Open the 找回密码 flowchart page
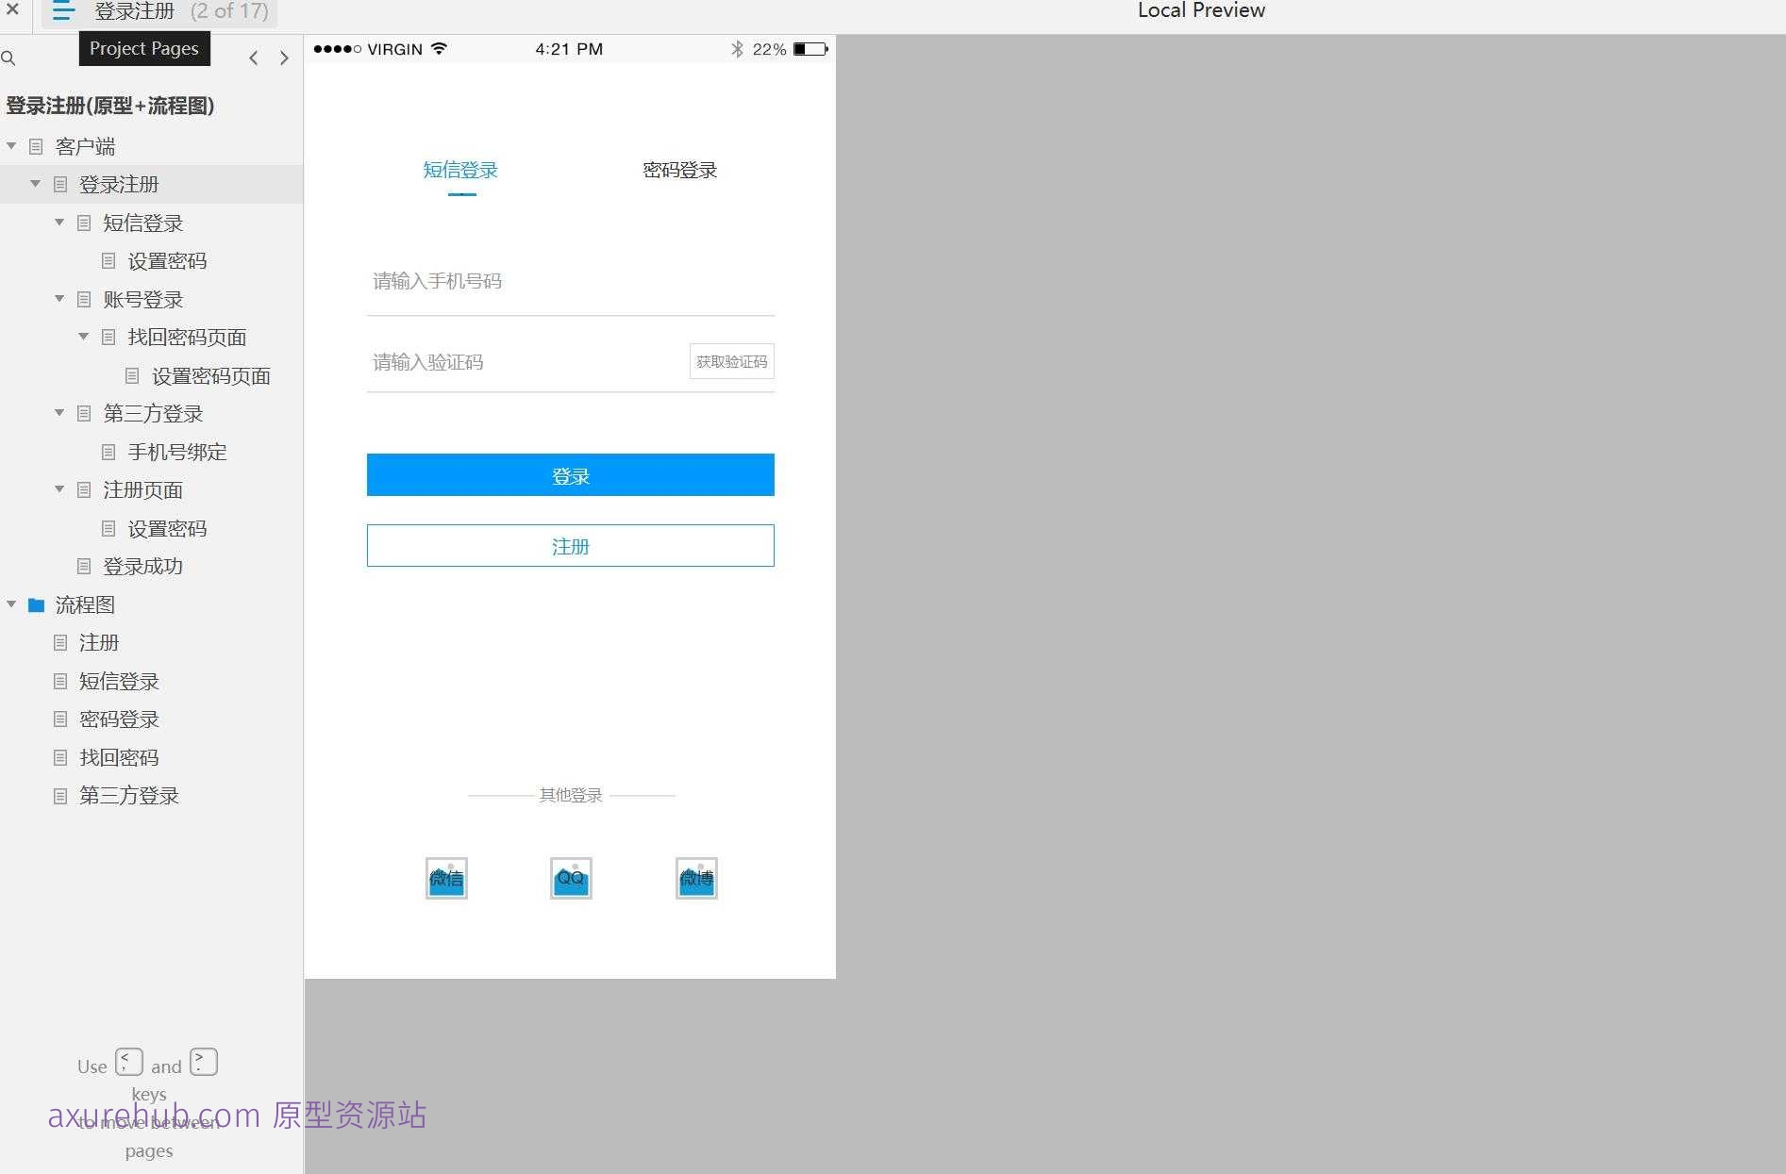 119,758
